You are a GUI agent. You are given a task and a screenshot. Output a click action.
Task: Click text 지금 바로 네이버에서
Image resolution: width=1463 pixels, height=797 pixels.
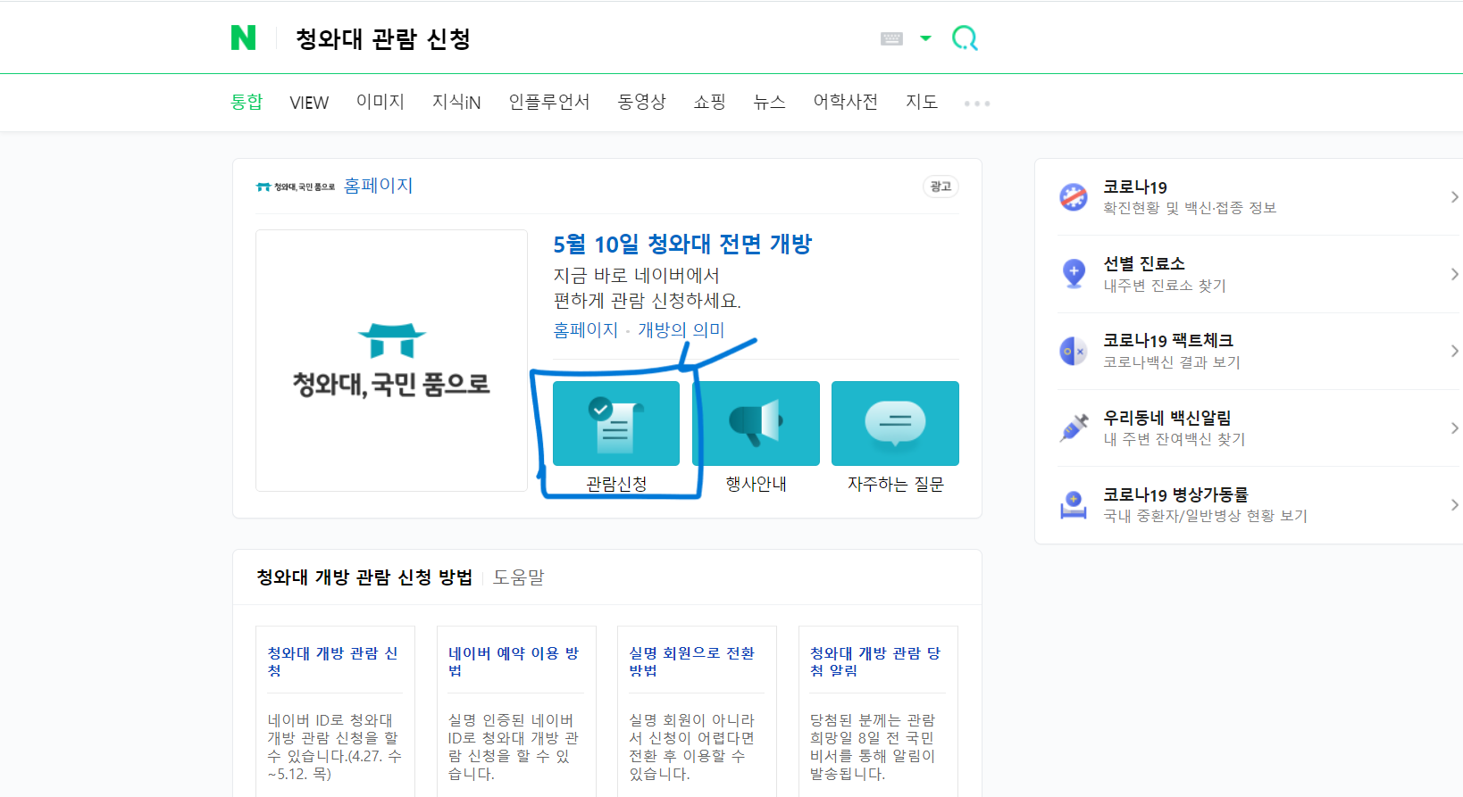636,276
